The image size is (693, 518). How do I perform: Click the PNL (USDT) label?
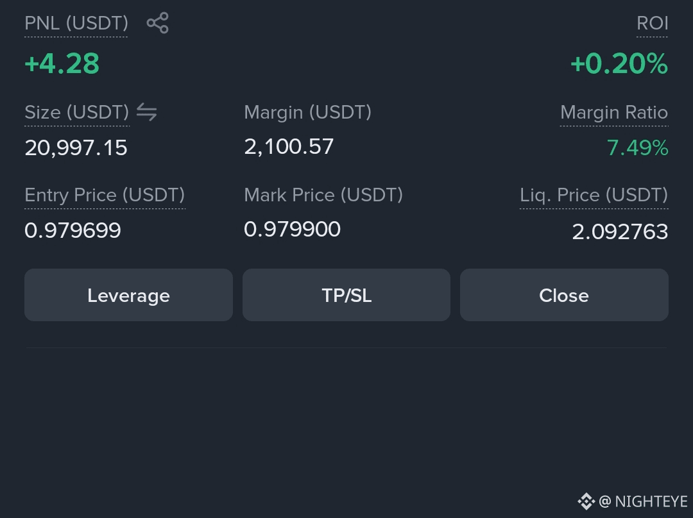tap(76, 24)
